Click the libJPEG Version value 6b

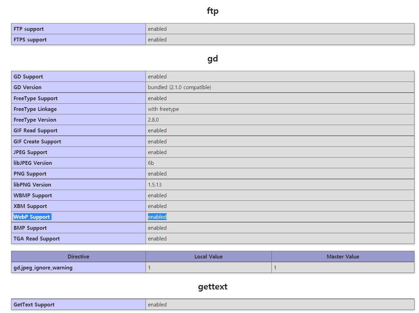[151, 163]
